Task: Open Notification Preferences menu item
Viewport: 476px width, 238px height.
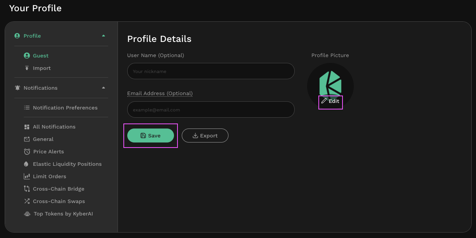Action: coord(65,108)
